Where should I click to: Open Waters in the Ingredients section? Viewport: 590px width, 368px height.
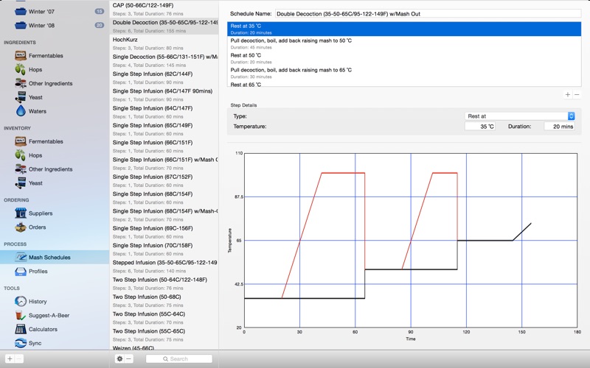pyautogui.click(x=37, y=111)
